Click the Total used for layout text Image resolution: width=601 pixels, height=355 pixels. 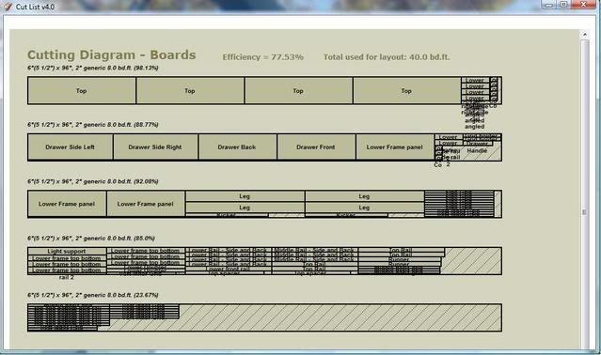[x=387, y=57]
